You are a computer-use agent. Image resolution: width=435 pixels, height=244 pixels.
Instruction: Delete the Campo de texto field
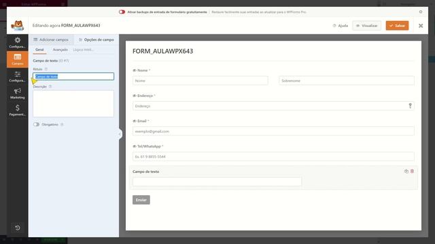click(x=412, y=171)
